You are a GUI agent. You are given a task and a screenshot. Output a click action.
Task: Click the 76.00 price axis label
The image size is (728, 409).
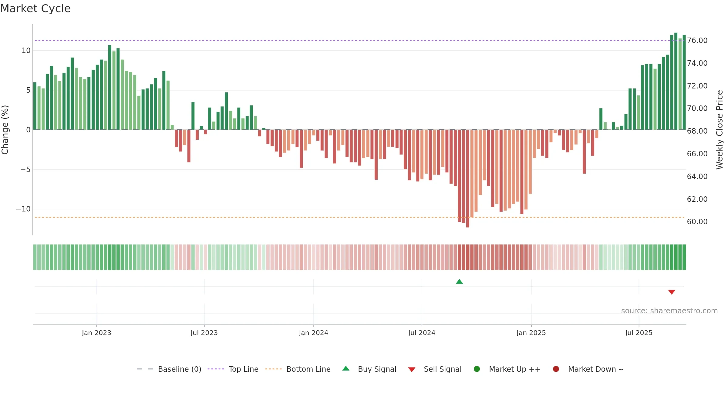tap(697, 40)
